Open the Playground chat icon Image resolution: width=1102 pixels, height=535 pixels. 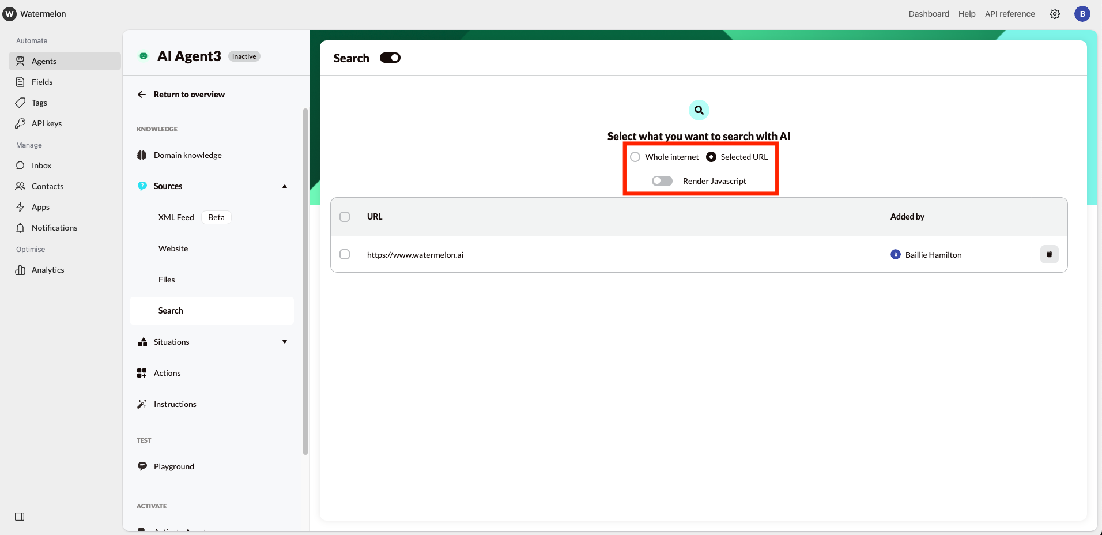click(142, 466)
